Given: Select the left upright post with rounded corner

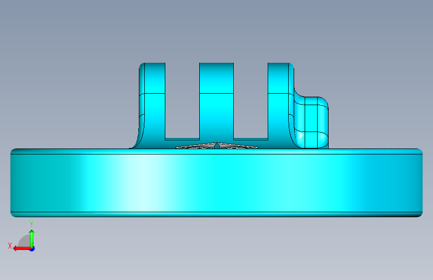Looking at the screenshot, I should [x=152, y=105].
